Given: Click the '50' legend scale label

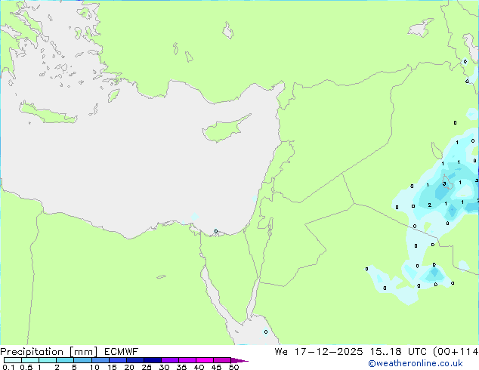Looking at the screenshot, I should point(233,367).
